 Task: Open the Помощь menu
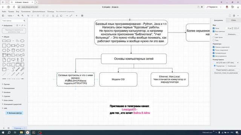pyautogui.click(x=50, y=12)
